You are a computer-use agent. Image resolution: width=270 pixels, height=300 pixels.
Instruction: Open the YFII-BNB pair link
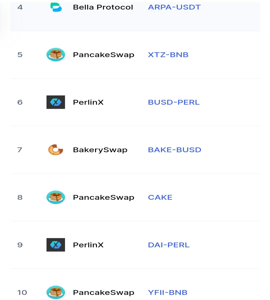[x=168, y=292]
